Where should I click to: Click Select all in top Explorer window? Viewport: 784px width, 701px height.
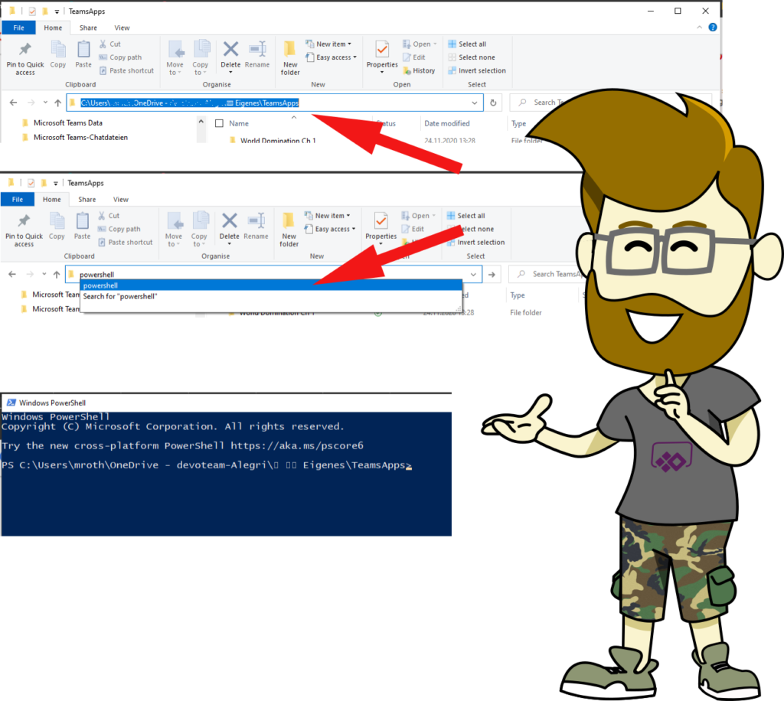[x=467, y=44]
